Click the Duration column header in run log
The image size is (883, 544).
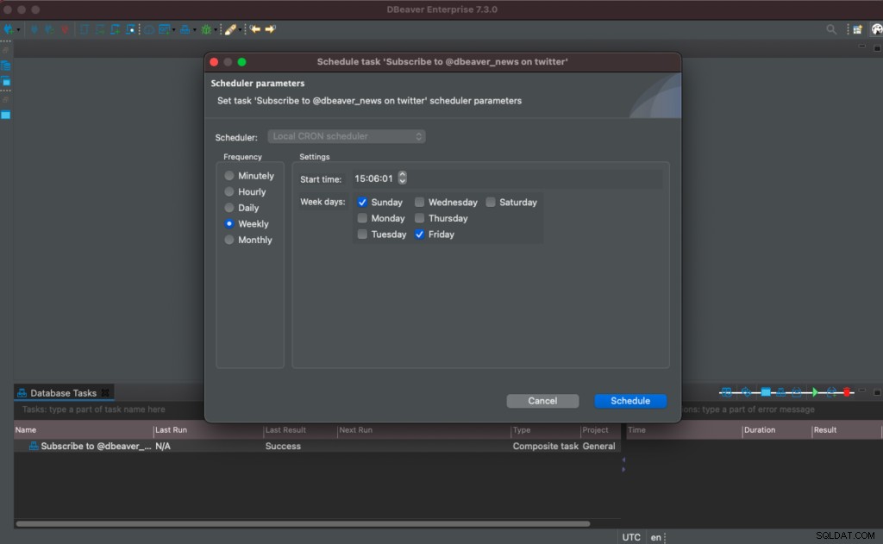point(777,430)
